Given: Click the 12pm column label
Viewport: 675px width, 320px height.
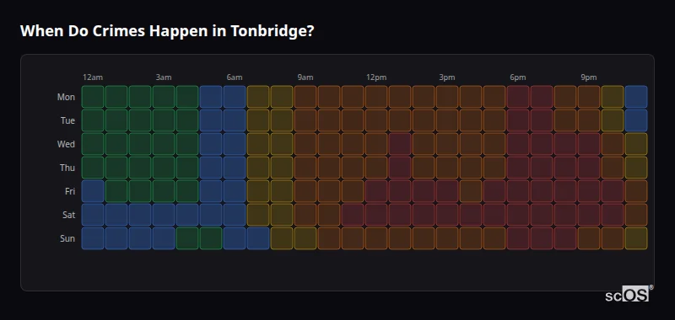Looking at the screenshot, I should point(376,77).
